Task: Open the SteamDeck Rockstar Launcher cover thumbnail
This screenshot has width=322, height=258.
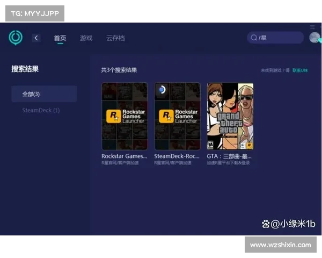Action: point(178,116)
